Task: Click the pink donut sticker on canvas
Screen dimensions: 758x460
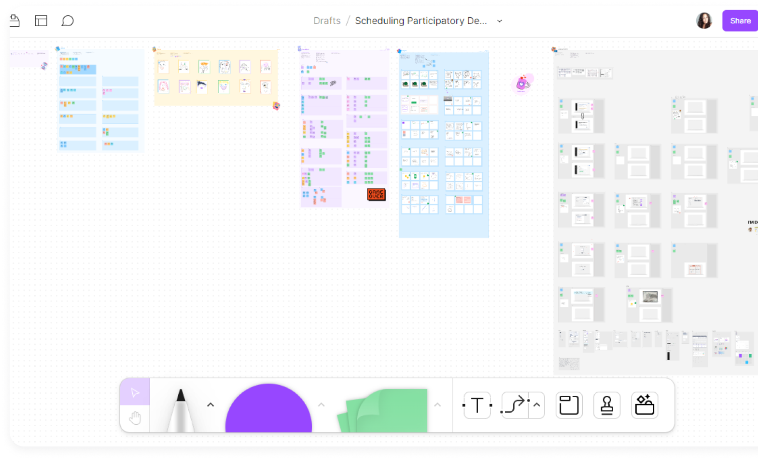Action: pyautogui.click(x=523, y=84)
